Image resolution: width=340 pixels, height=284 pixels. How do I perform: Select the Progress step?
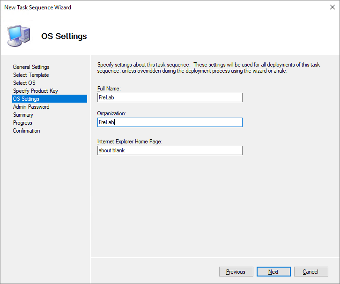22,123
